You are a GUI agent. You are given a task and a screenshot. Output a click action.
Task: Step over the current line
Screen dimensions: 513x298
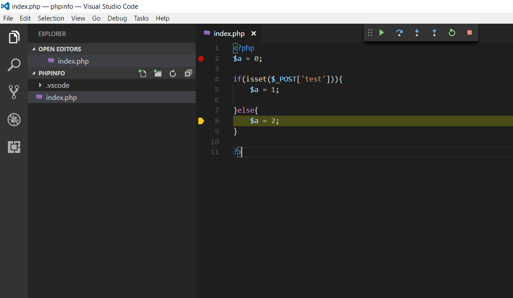coord(399,32)
